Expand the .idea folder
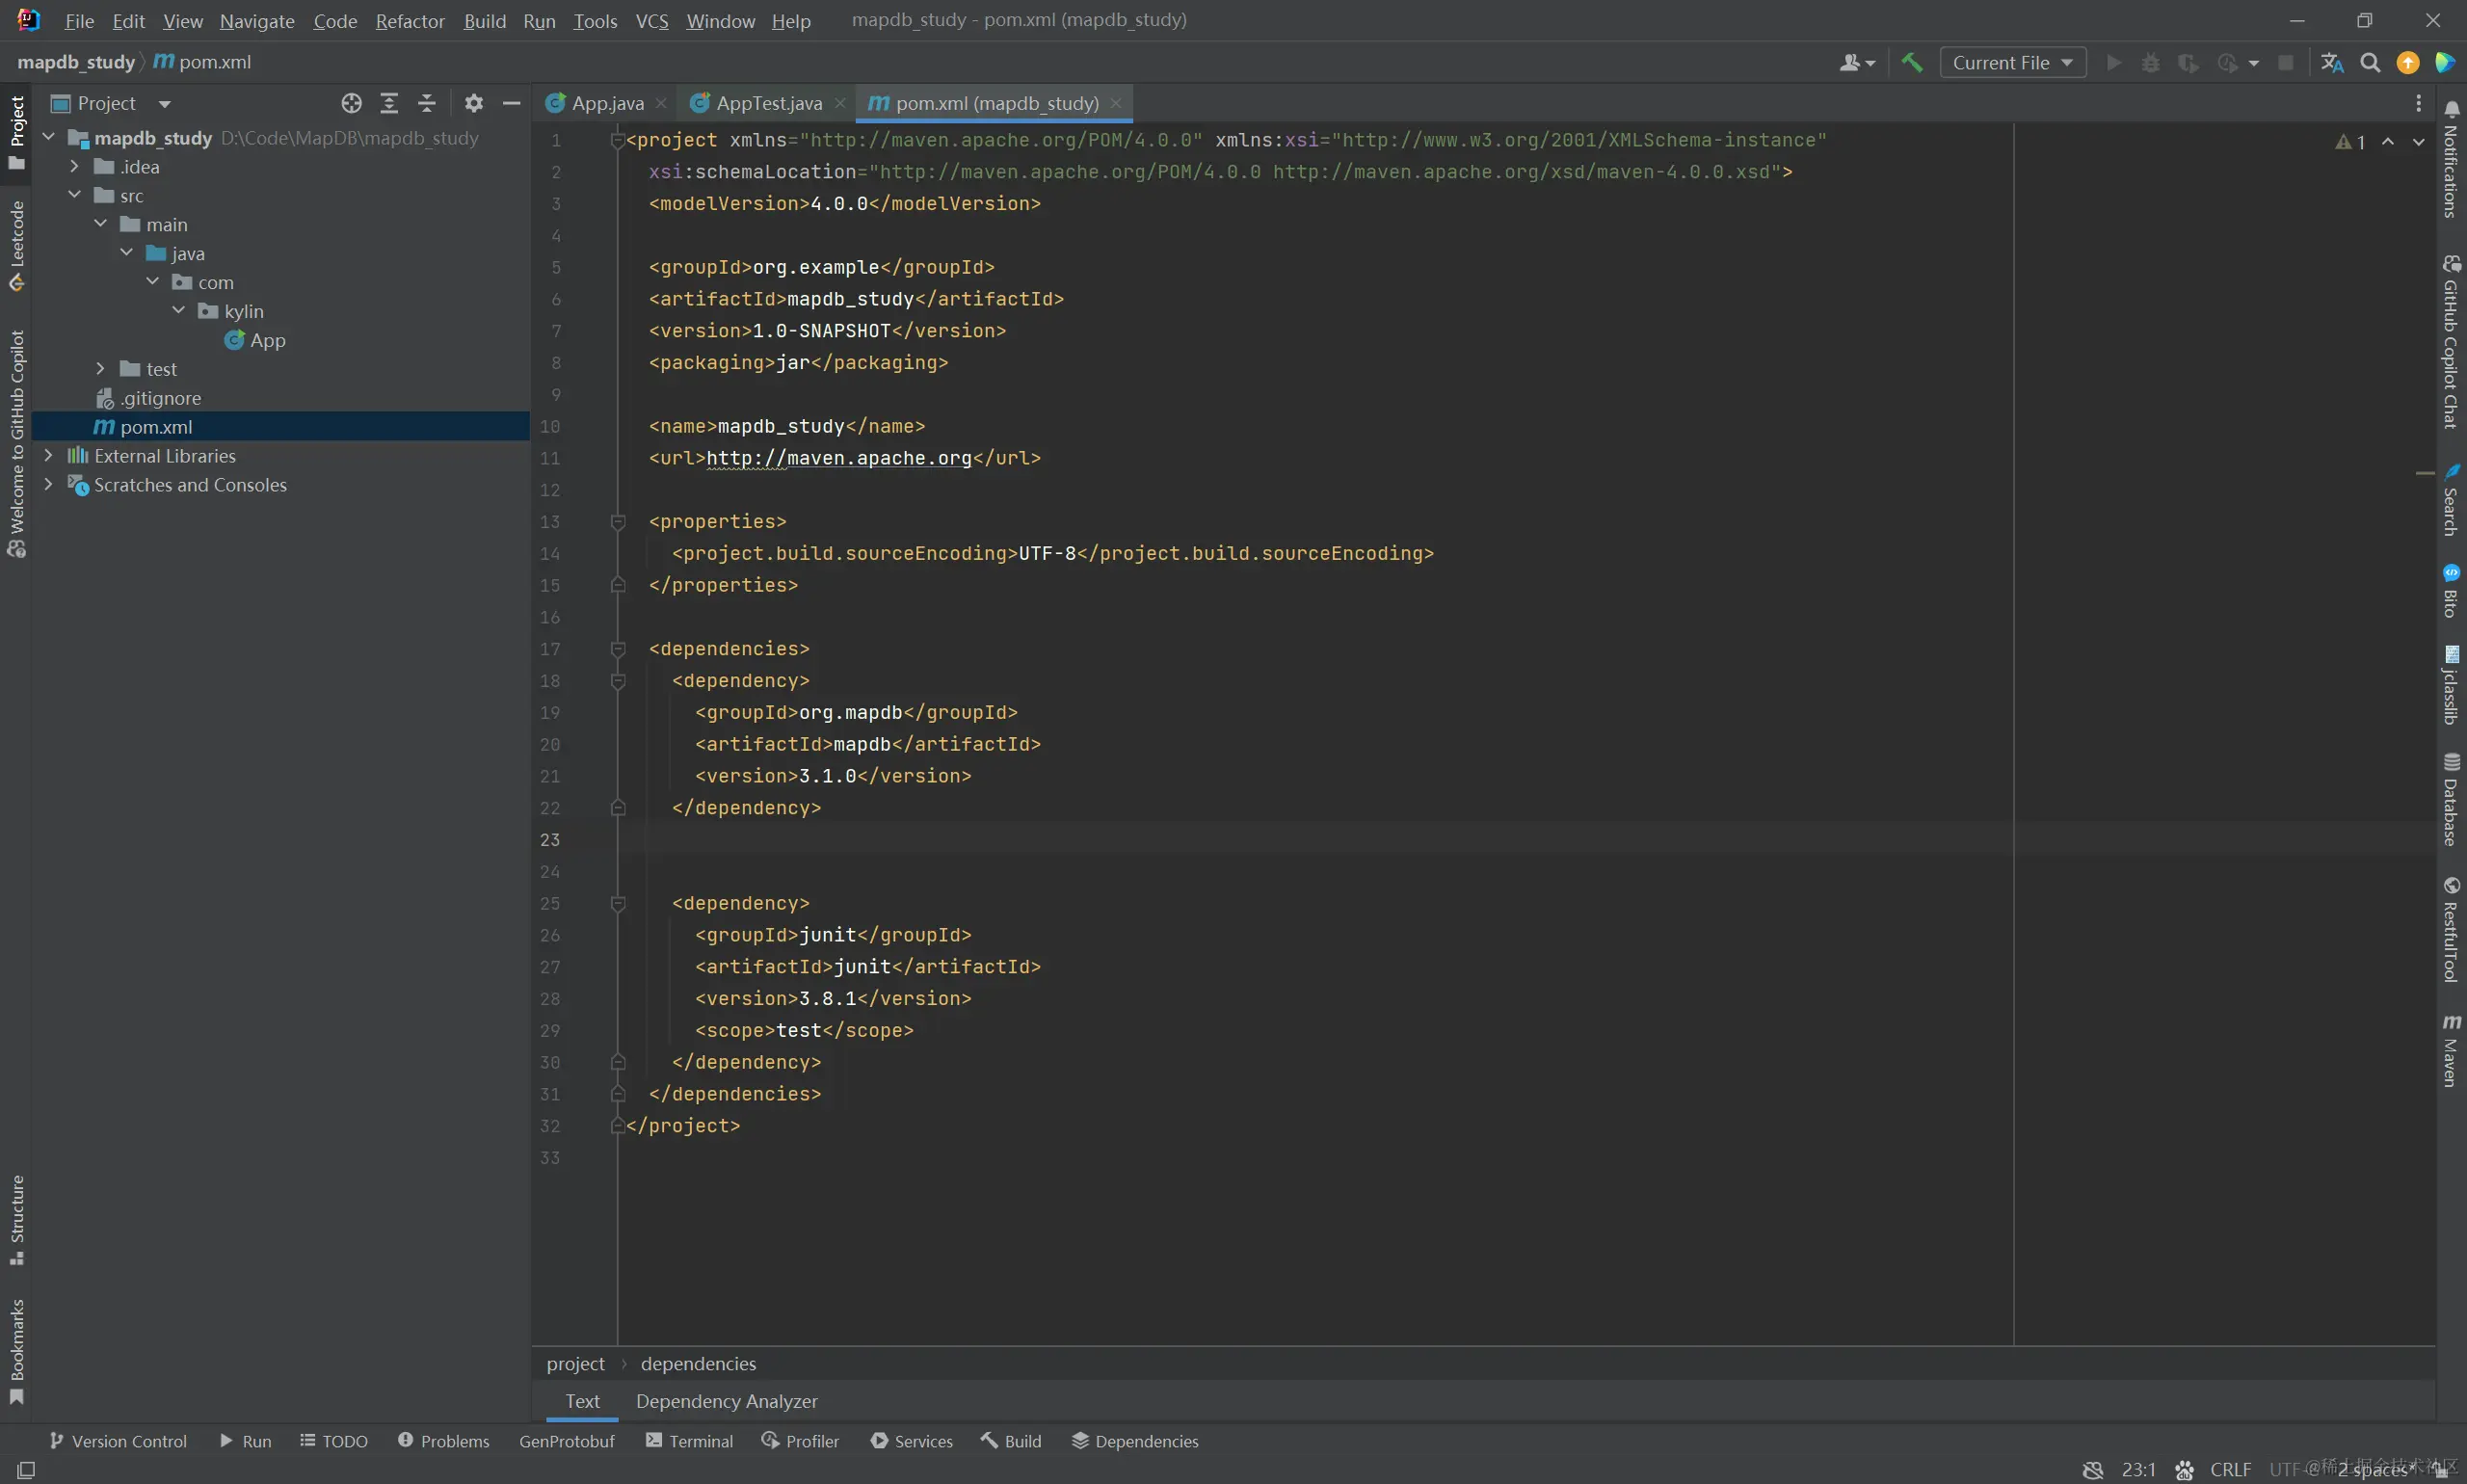This screenshot has height=1484, width=2467. [x=74, y=167]
